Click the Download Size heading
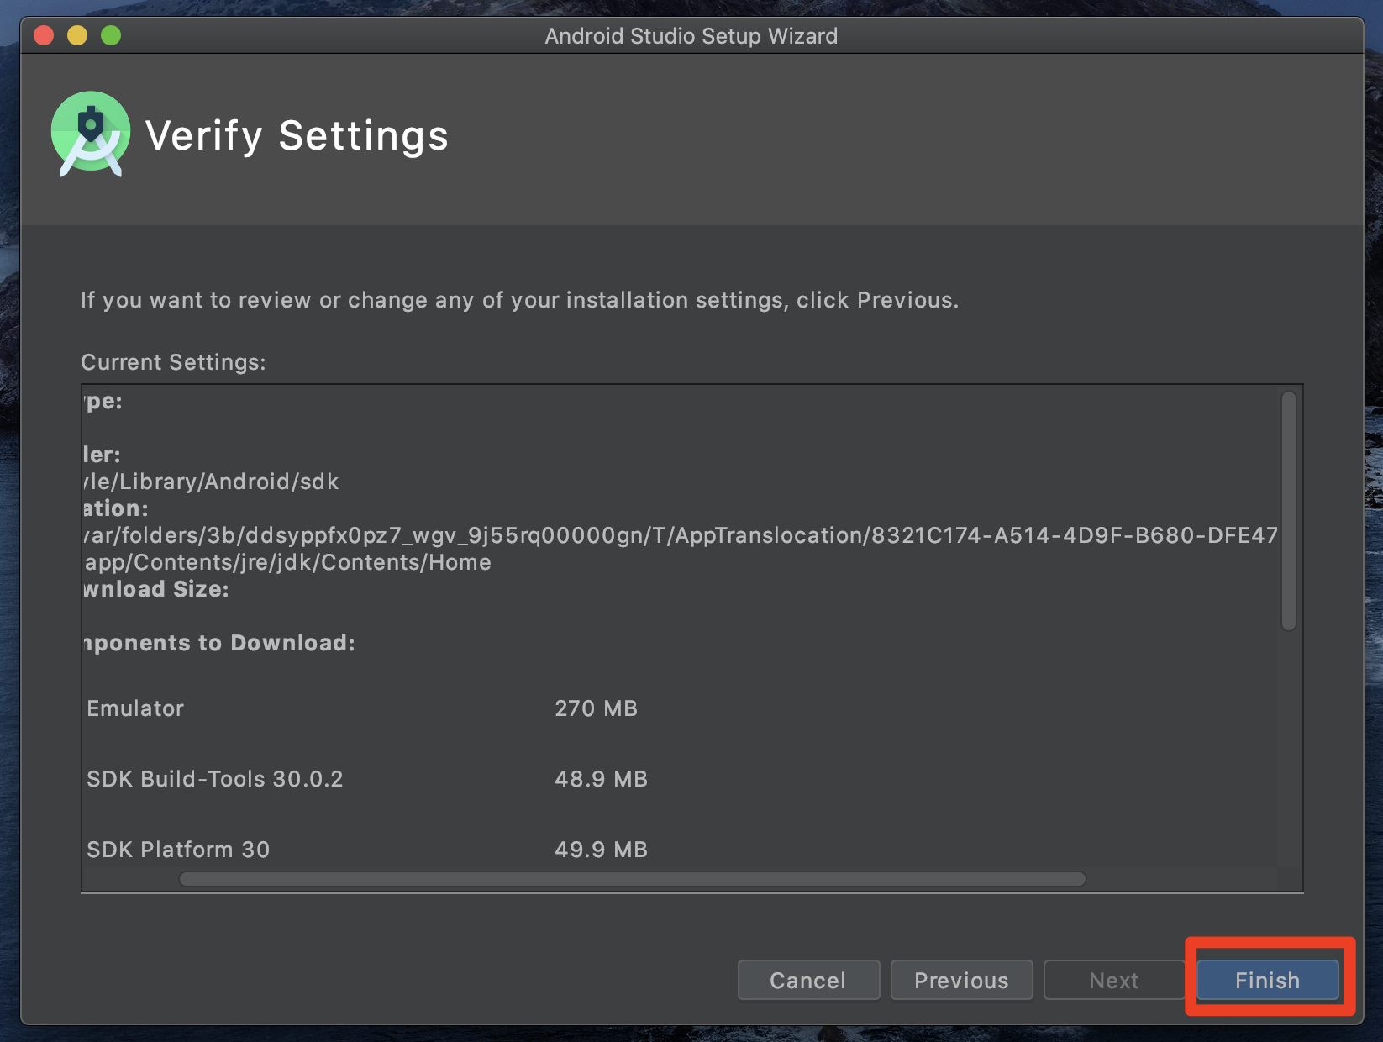Screen dimensions: 1383x1042 coord(156,589)
